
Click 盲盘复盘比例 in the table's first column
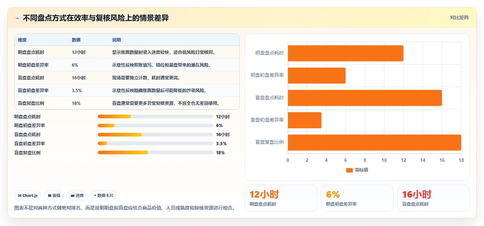click(x=31, y=103)
